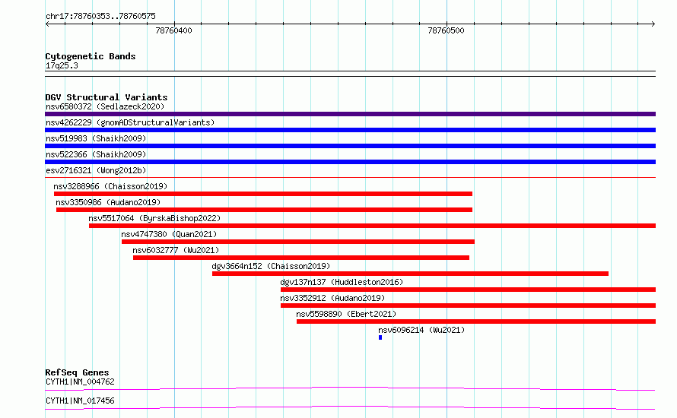The width and height of the screenshot is (677, 418).
Task: Click the red nsv3352912 variant bar
Action: (468, 306)
